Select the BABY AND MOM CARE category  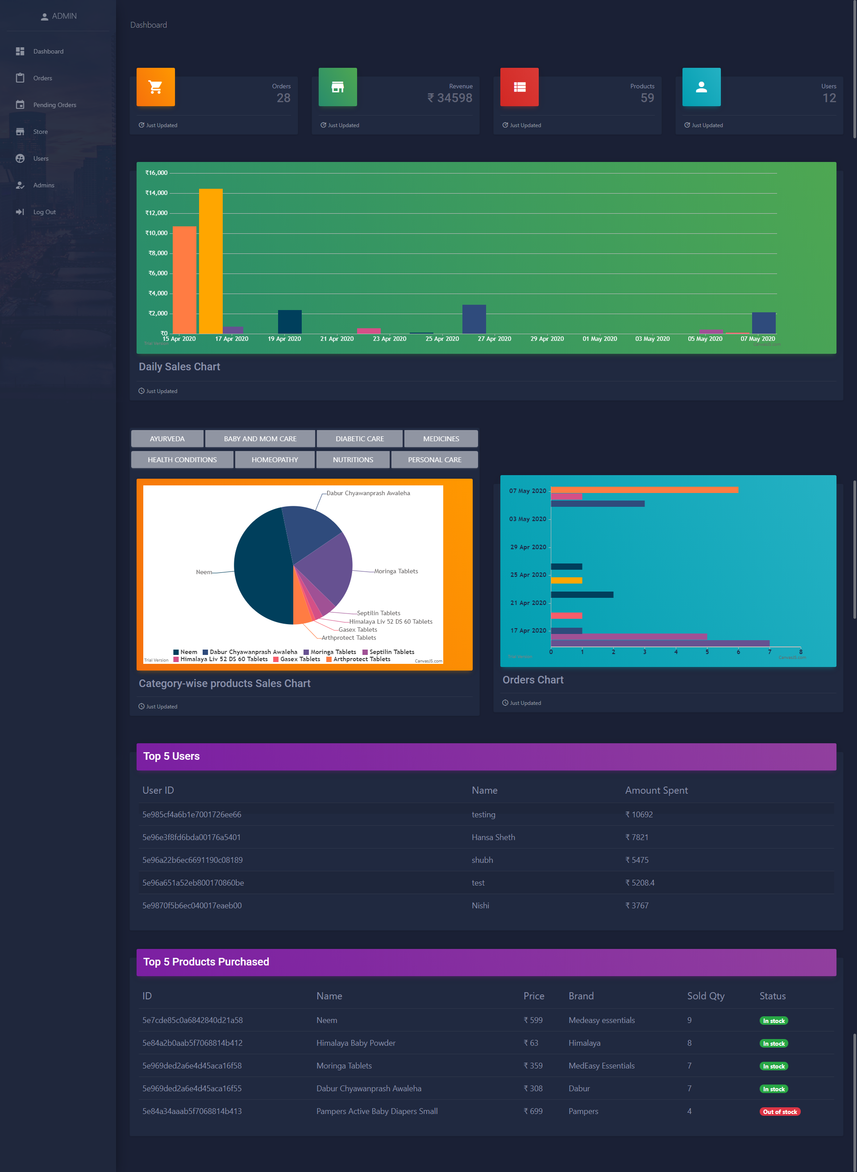260,439
